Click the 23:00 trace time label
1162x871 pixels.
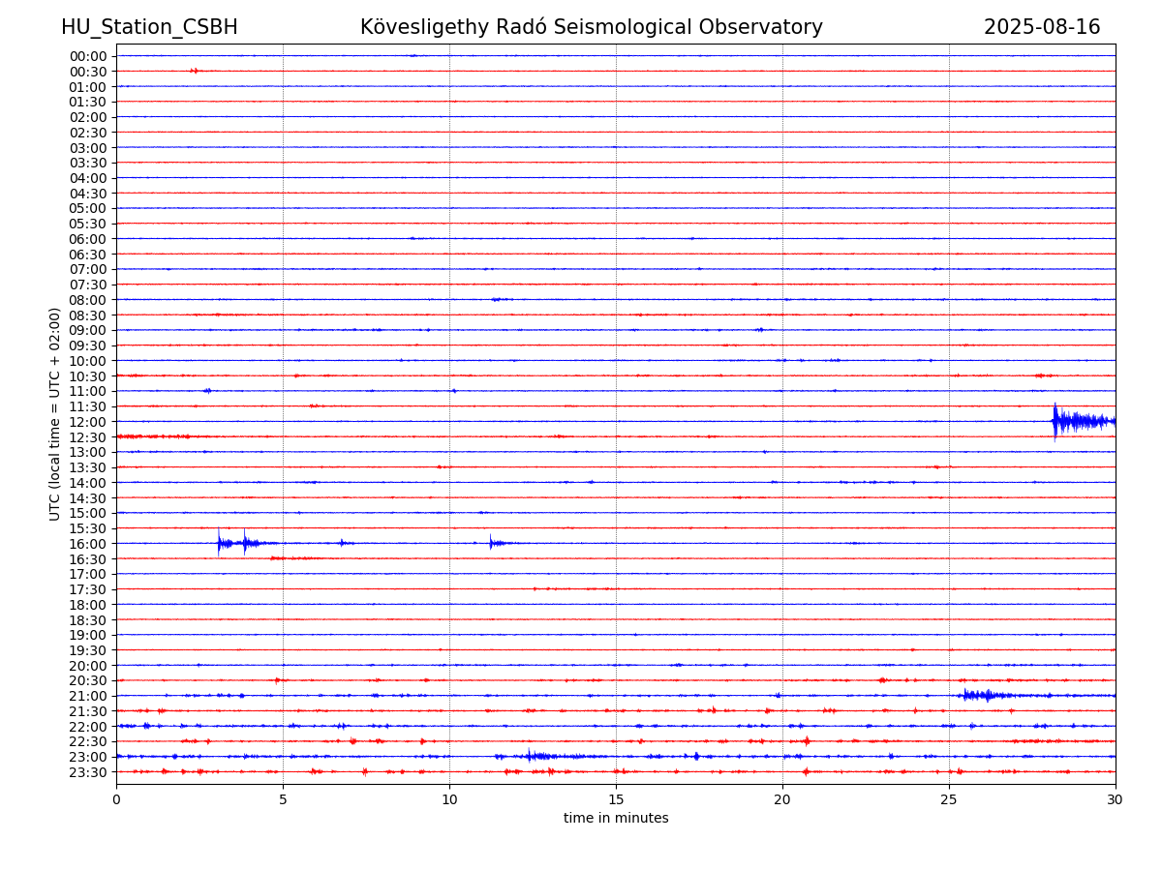click(88, 757)
